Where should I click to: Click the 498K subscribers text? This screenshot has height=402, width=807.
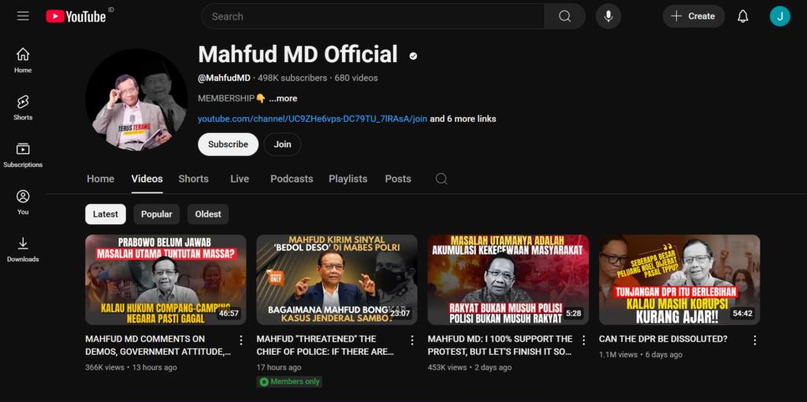[292, 78]
